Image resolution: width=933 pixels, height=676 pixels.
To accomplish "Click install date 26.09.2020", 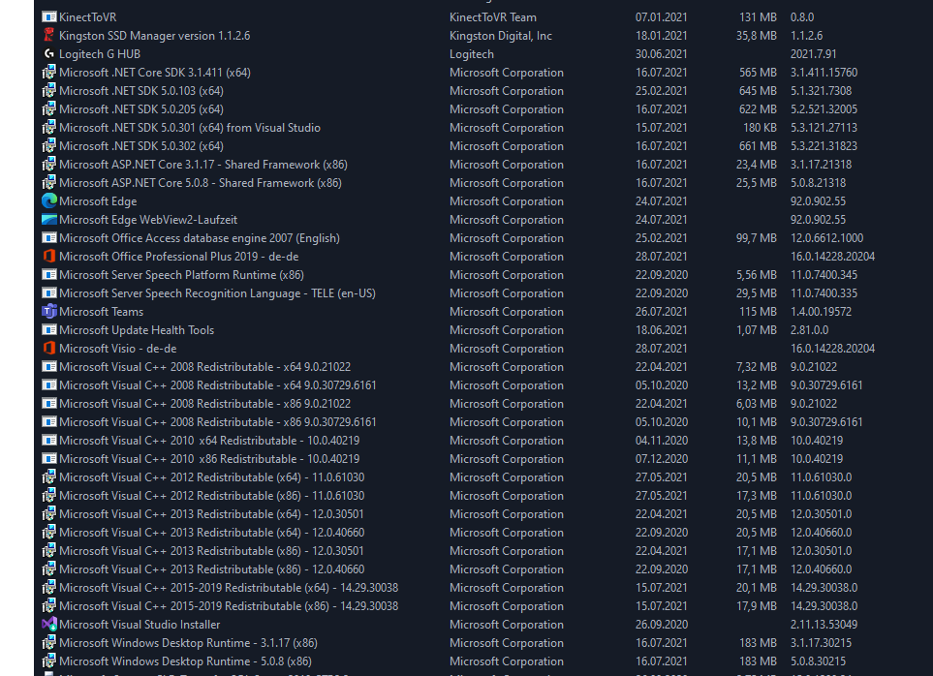I will click(661, 625).
